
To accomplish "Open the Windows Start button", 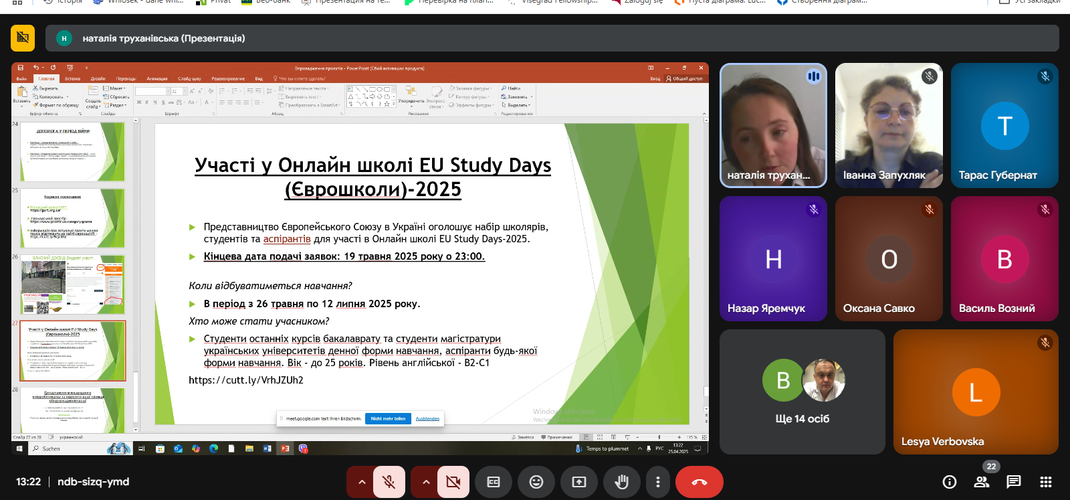I will [19, 448].
